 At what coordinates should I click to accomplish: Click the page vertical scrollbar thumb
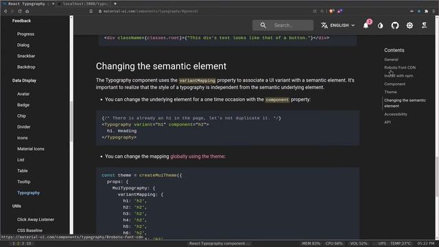[x=437, y=176]
